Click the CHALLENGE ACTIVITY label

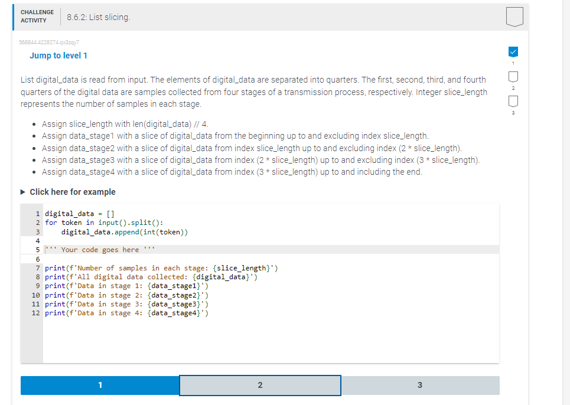(37, 17)
